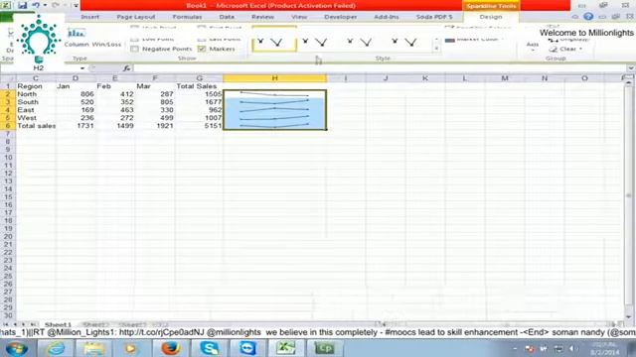
Task: Open the Soda PDF 5 tab
Action: pyautogui.click(x=434, y=17)
